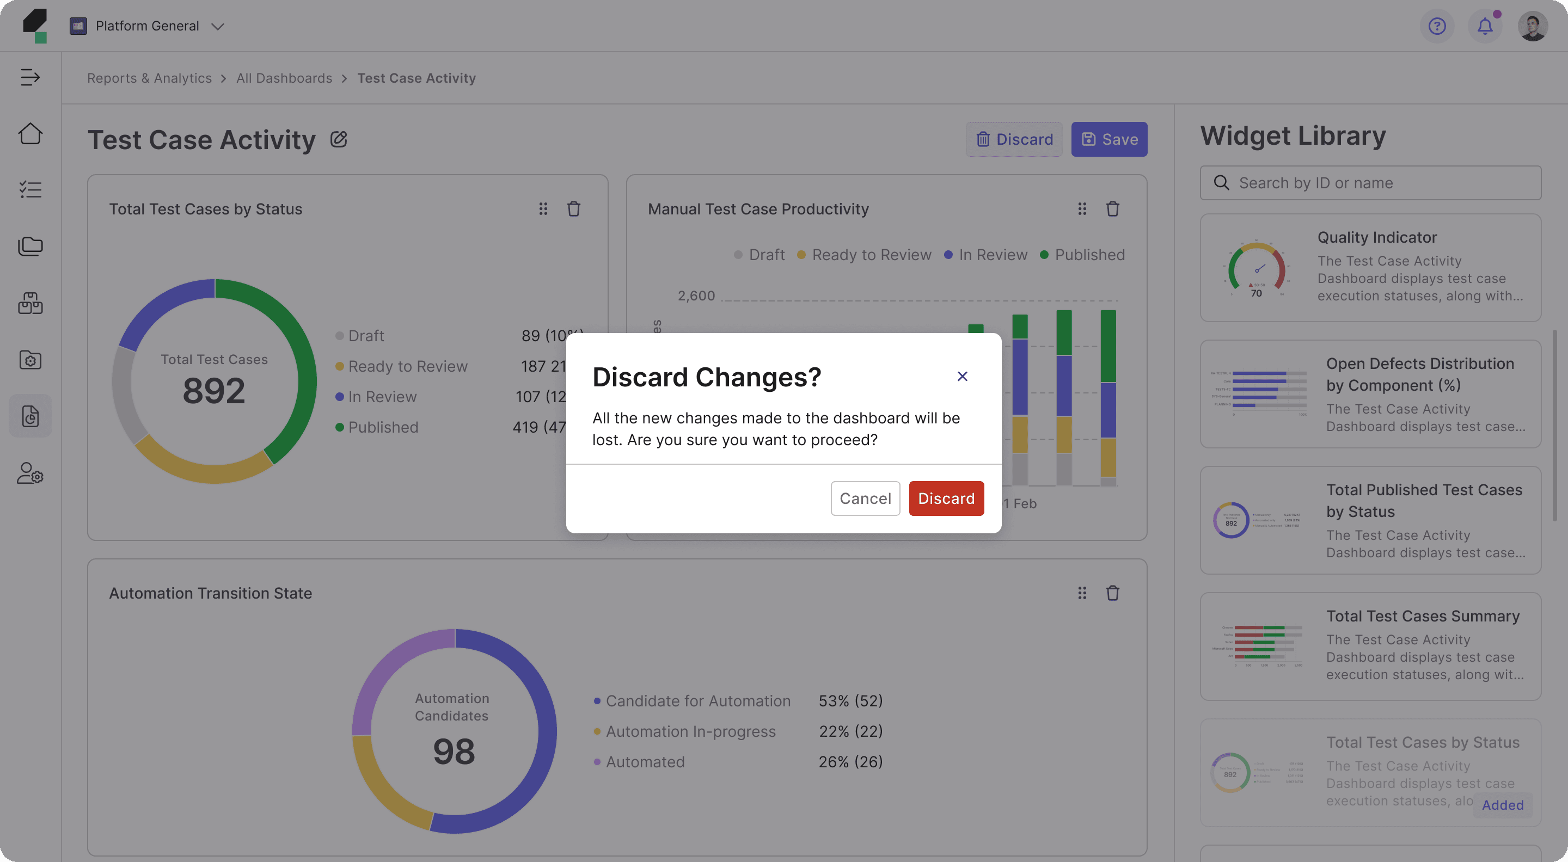The image size is (1568, 862).
Task: Close the Discard Changes dialog with X
Action: point(961,377)
